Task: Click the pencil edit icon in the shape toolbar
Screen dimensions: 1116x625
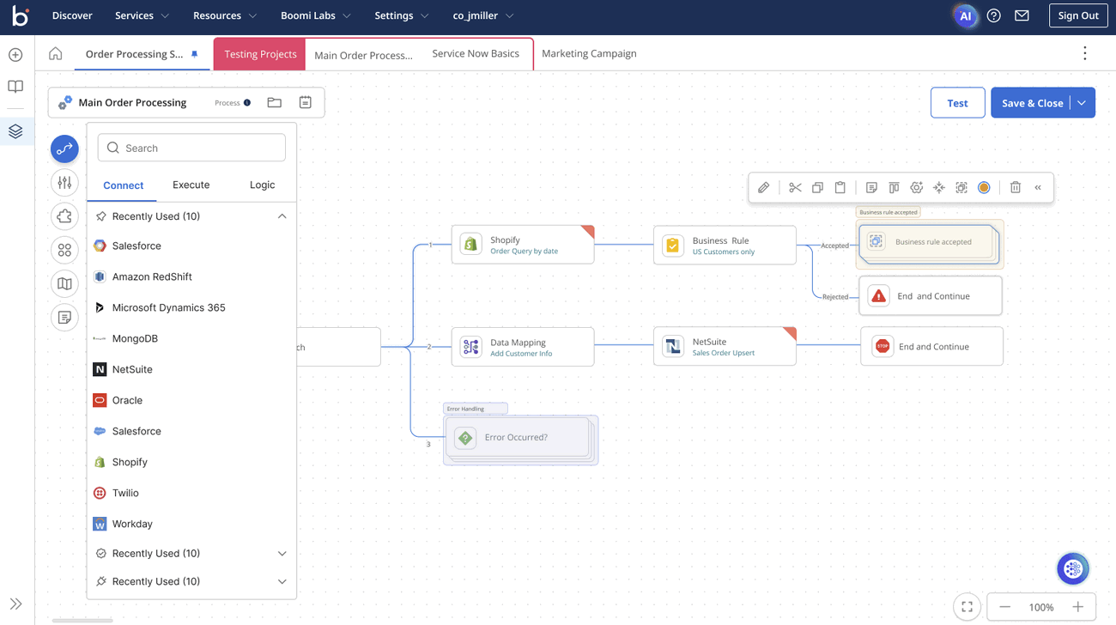Action: tap(763, 187)
